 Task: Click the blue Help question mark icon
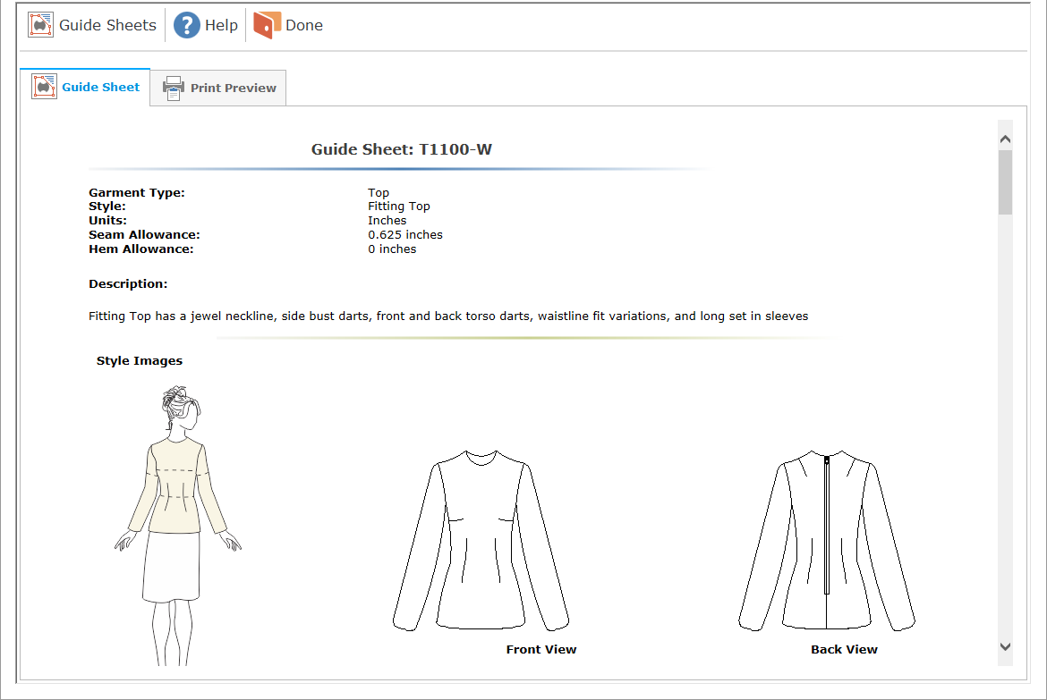click(x=186, y=25)
